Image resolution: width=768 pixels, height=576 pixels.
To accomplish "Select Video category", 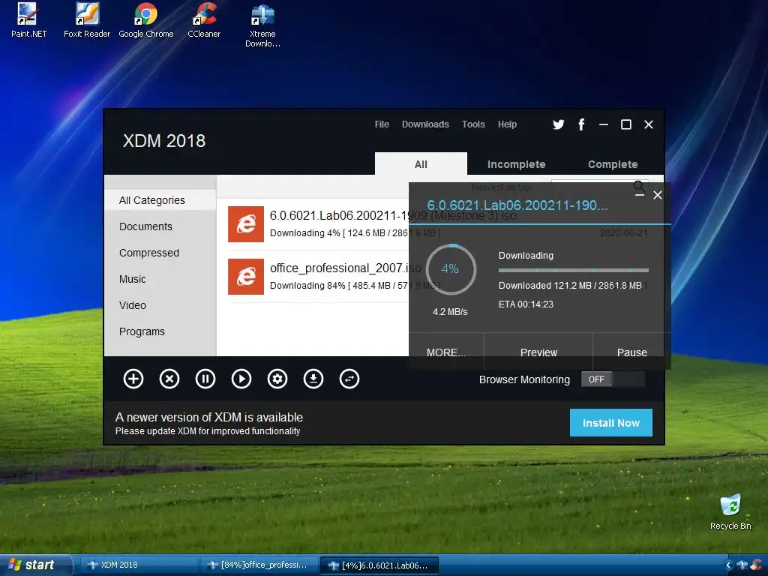I will (x=160, y=305).
